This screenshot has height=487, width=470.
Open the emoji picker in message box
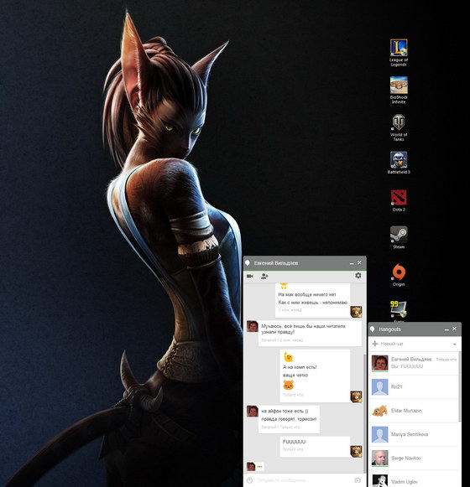(x=249, y=480)
